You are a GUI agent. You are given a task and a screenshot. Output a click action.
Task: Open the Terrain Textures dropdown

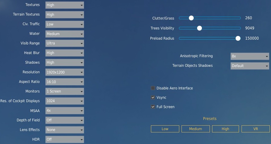pyautogui.click(x=65, y=15)
